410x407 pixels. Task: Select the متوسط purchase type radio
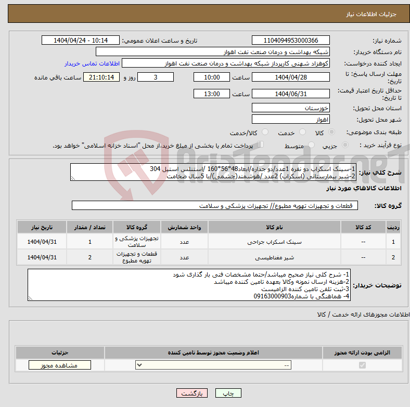312,145
